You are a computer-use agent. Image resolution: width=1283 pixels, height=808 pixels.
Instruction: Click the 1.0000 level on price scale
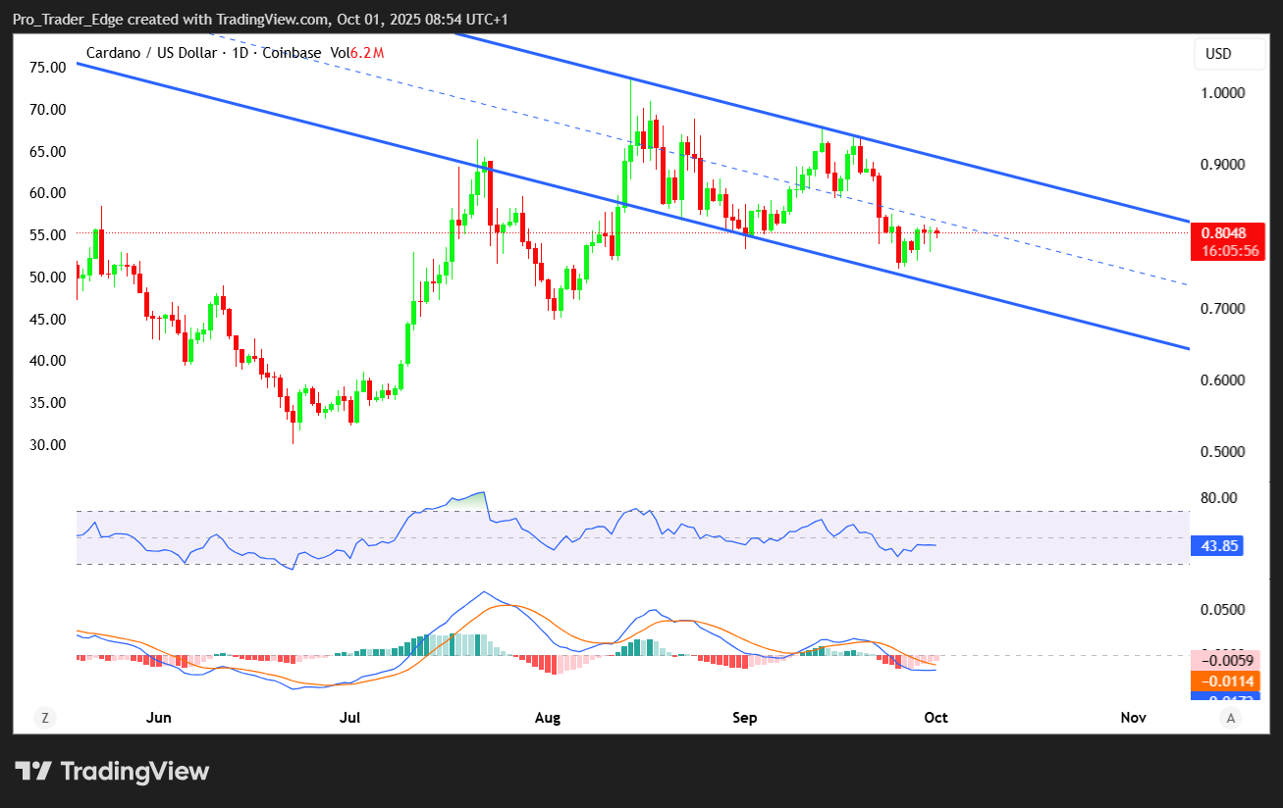click(1223, 93)
